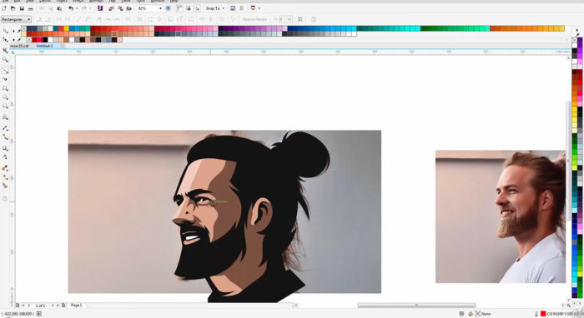Viewport: 584px width, 318px height.
Task: Click the full-screen preview icon beside zoom
Action: coord(169,8)
